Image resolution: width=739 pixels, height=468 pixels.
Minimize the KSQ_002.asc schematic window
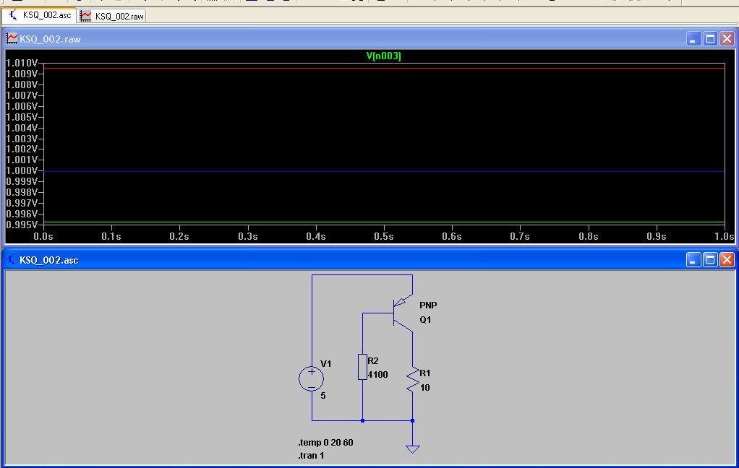click(693, 259)
